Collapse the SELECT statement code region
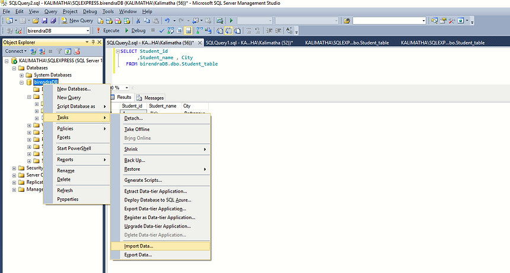 pyautogui.click(x=118, y=52)
